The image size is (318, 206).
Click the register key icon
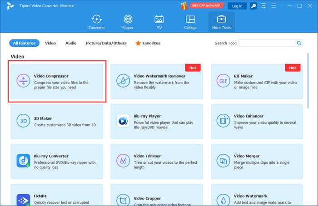253,6
